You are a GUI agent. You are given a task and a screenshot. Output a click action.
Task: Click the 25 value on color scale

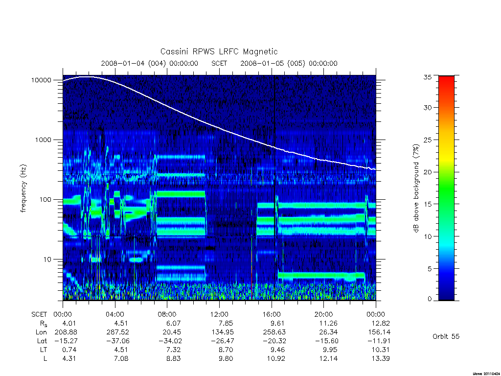point(427,140)
